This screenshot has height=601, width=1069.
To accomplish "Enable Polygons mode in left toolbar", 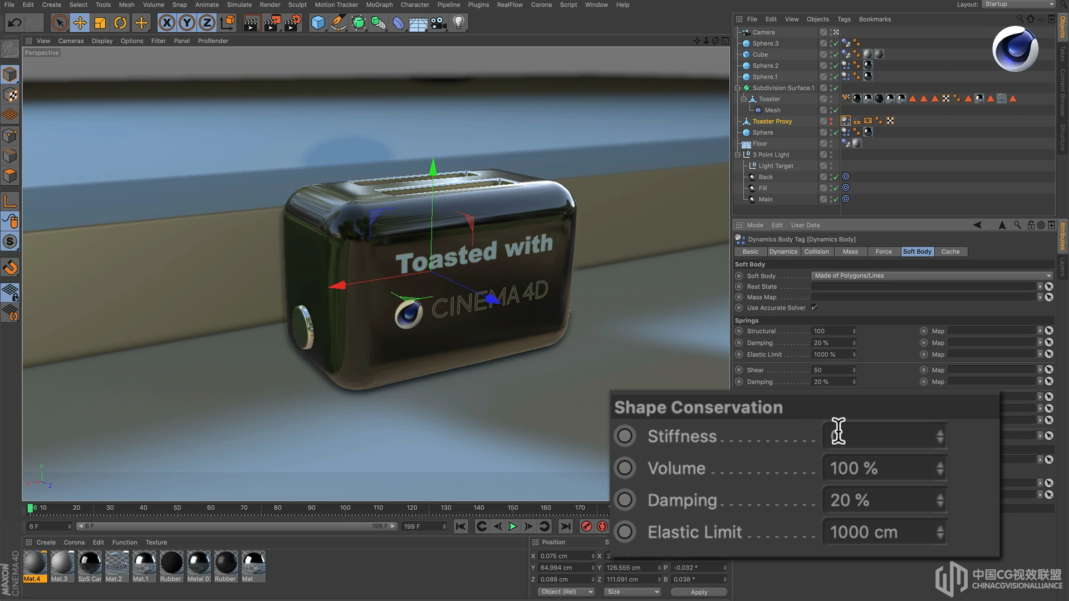I will pos(10,176).
